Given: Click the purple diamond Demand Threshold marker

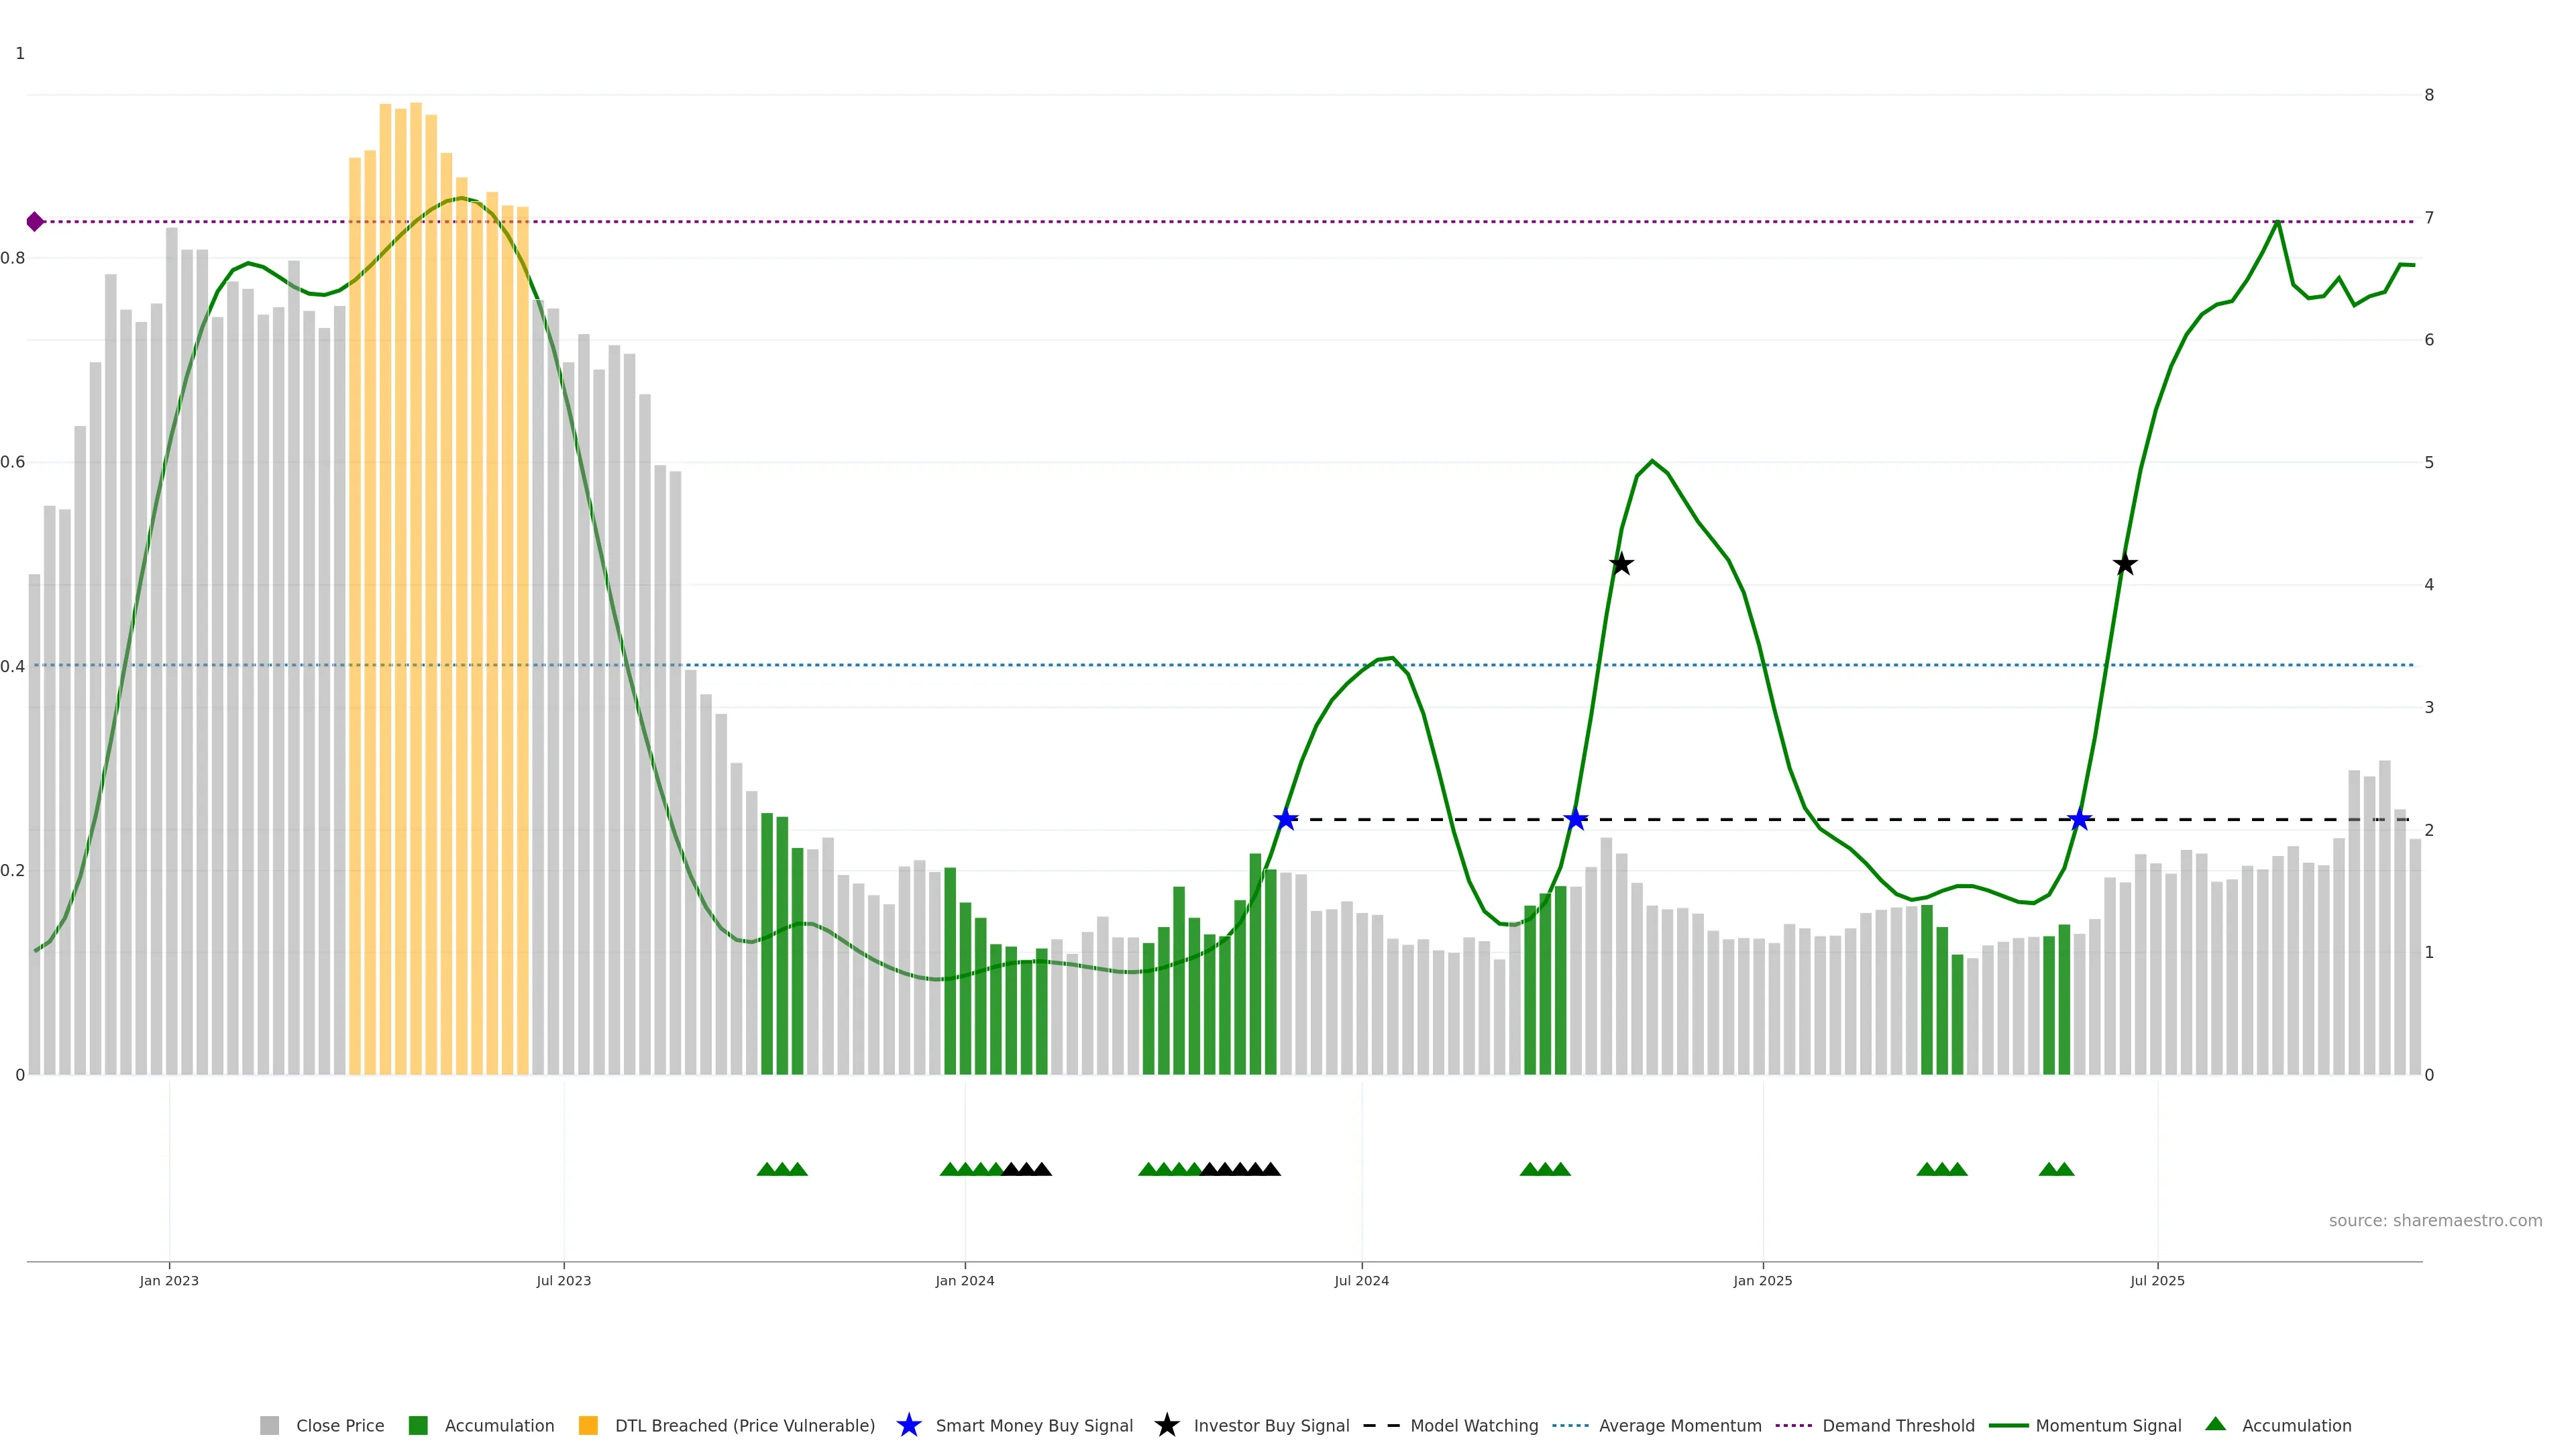Looking at the screenshot, I should tap(35, 222).
